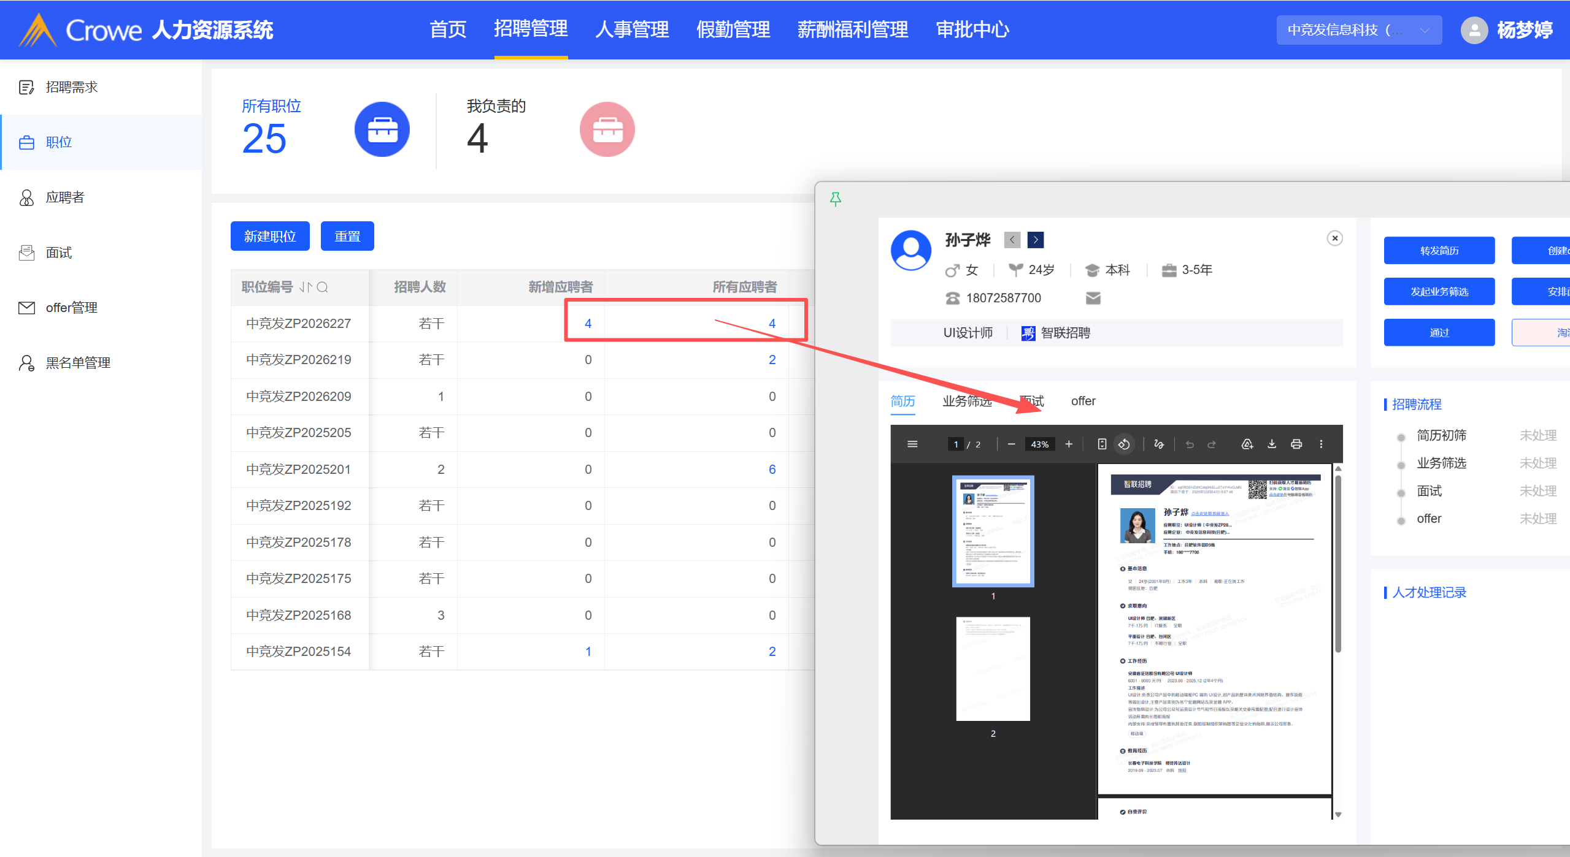Click the 新建职位 button
Image resolution: width=1570 pixels, height=857 pixels.
coord(270,236)
